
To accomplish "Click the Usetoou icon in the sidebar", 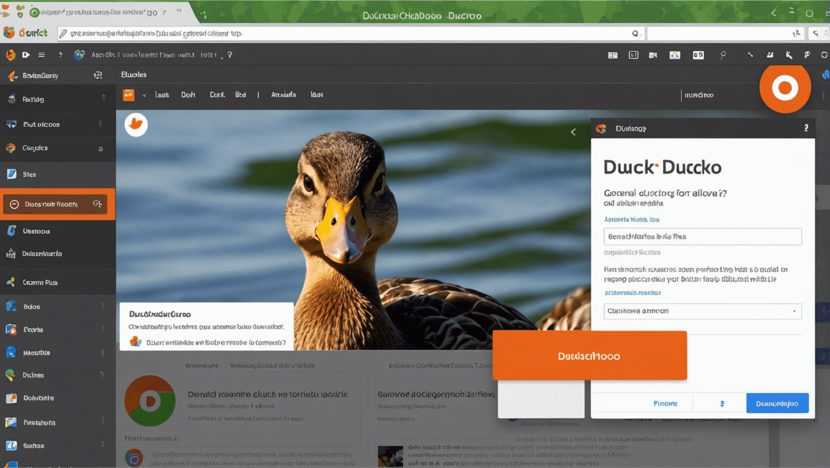I will coord(11,231).
